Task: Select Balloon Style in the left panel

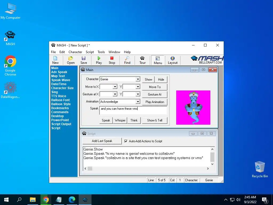Action: coord(61,104)
